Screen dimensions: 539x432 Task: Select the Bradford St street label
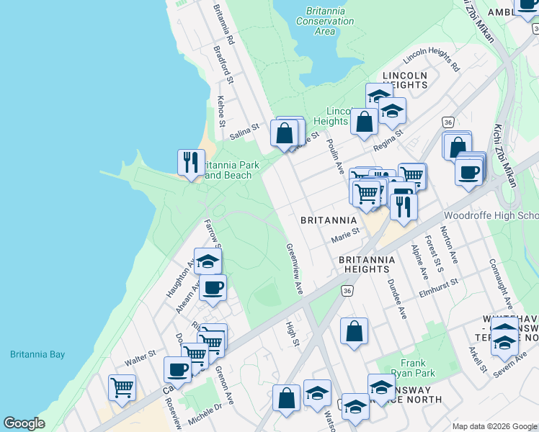tap(224, 65)
